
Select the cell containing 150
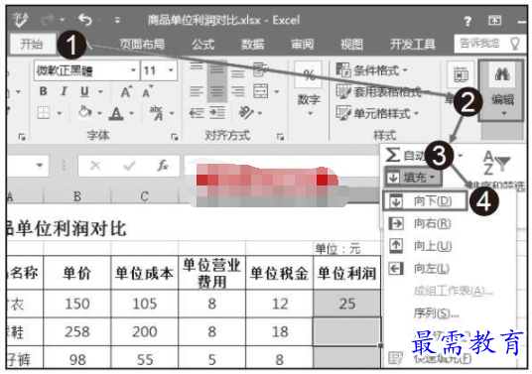click(x=77, y=304)
